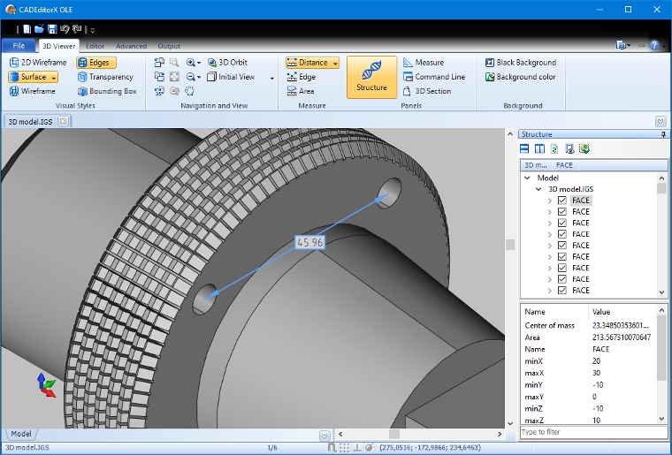Select the Area measure tool
This screenshot has width=672, height=455.
coord(301,91)
